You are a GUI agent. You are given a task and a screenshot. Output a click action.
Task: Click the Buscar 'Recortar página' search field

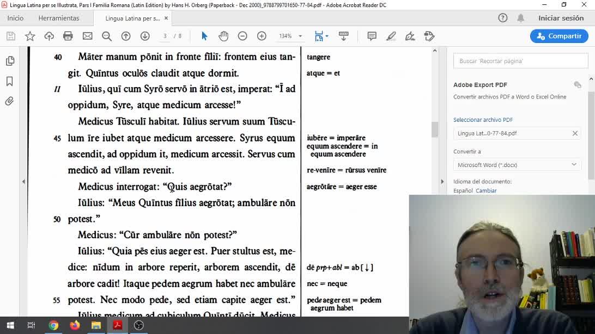click(x=520, y=61)
